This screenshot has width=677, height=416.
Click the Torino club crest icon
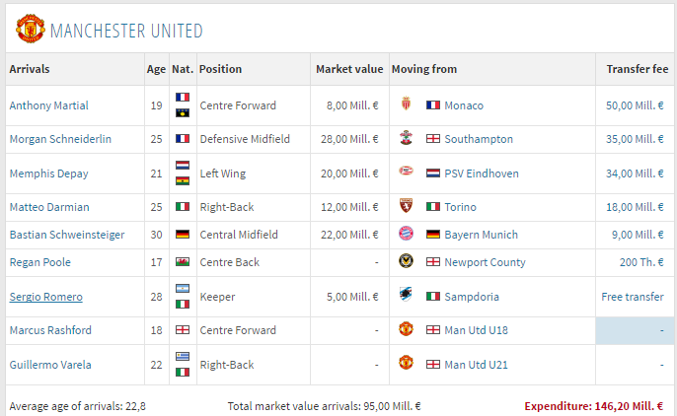coord(406,206)
